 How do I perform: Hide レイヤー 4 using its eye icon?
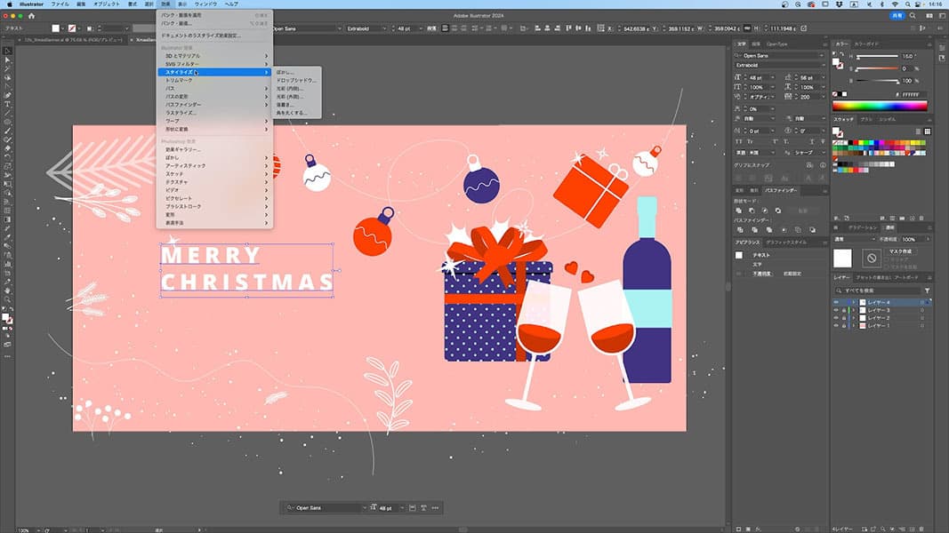coord(836,303)
